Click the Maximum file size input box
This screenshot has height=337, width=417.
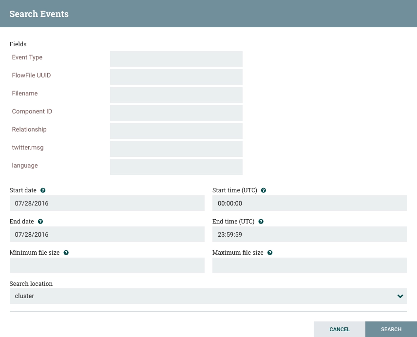tap(309, 265)
